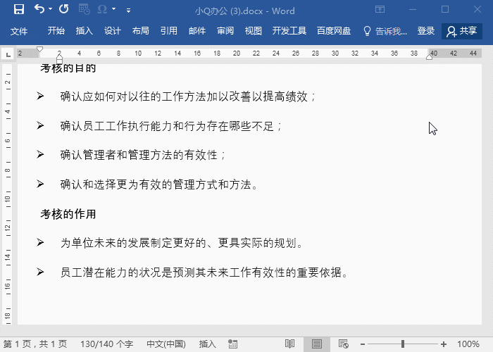
Task: Click language indicator 中文(中国)
Action: (x=166, y=344)
